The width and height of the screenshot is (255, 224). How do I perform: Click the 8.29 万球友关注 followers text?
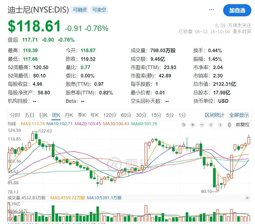point(233,26)
